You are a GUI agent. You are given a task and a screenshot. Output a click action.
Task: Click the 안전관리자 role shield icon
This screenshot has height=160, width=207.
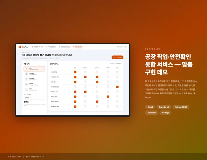[x=27, y=79]
